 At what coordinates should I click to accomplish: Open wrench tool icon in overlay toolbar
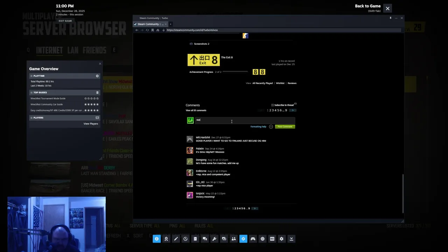pyautogui.click(x=214, y=239)
